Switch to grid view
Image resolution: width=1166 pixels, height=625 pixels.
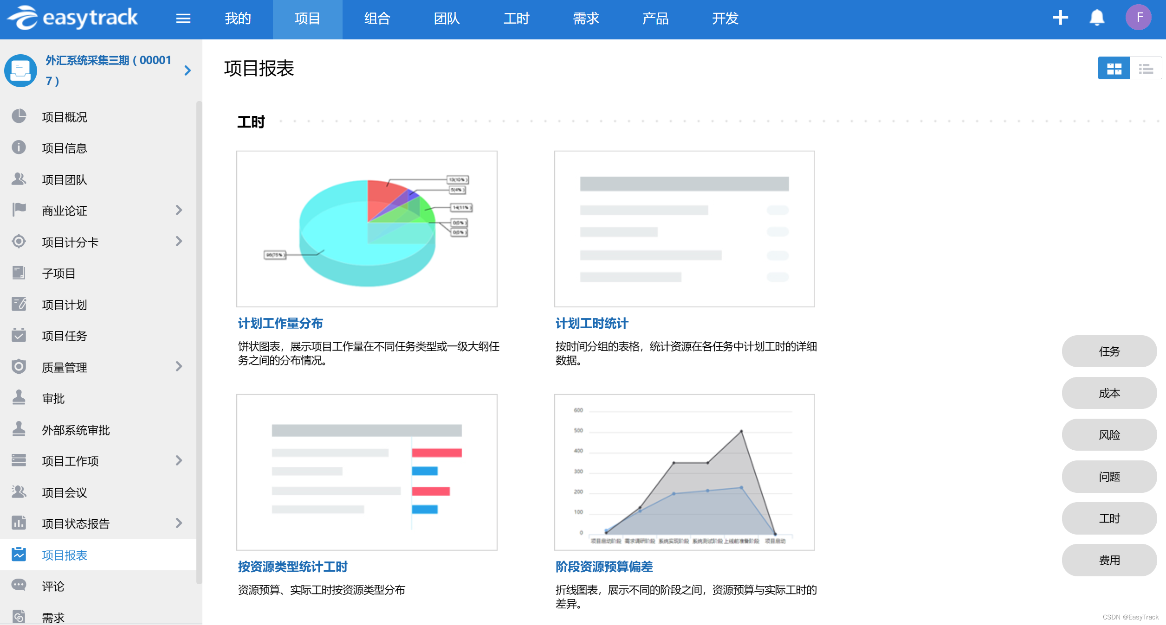(1114, 69)
